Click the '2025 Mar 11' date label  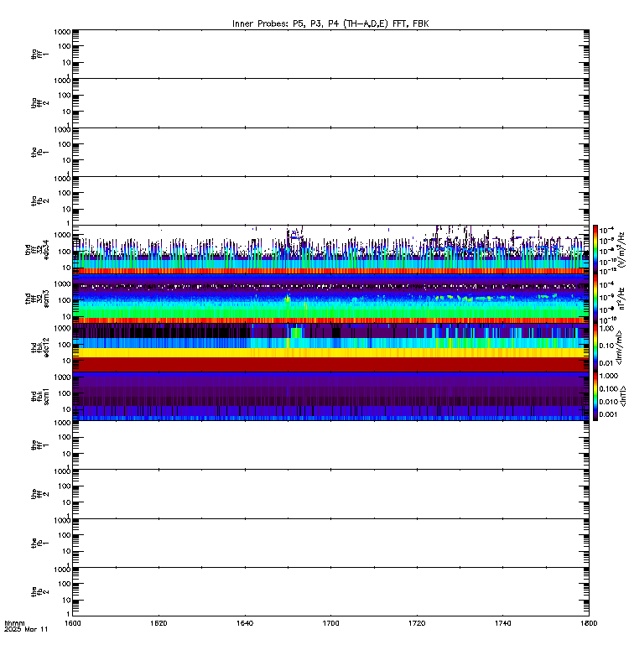click(26, 630)
